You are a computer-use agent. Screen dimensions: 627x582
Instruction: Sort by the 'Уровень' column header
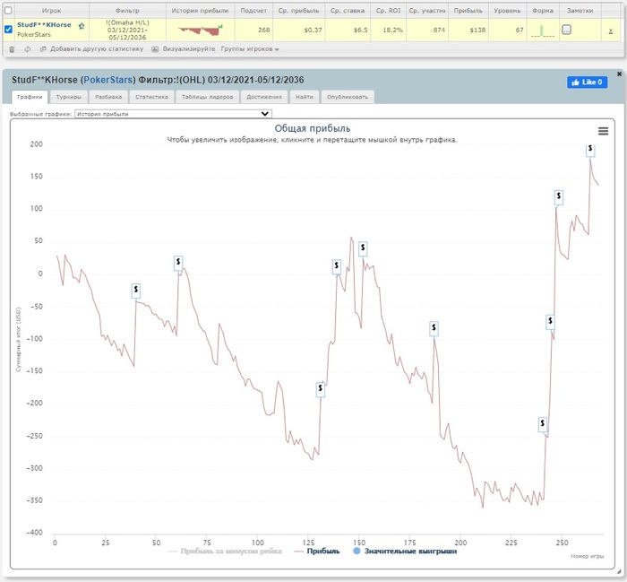coord(507,11)
